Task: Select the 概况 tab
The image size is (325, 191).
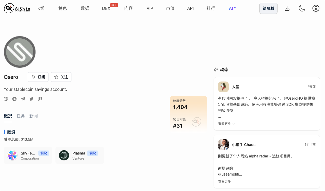Action: point(8,116)
